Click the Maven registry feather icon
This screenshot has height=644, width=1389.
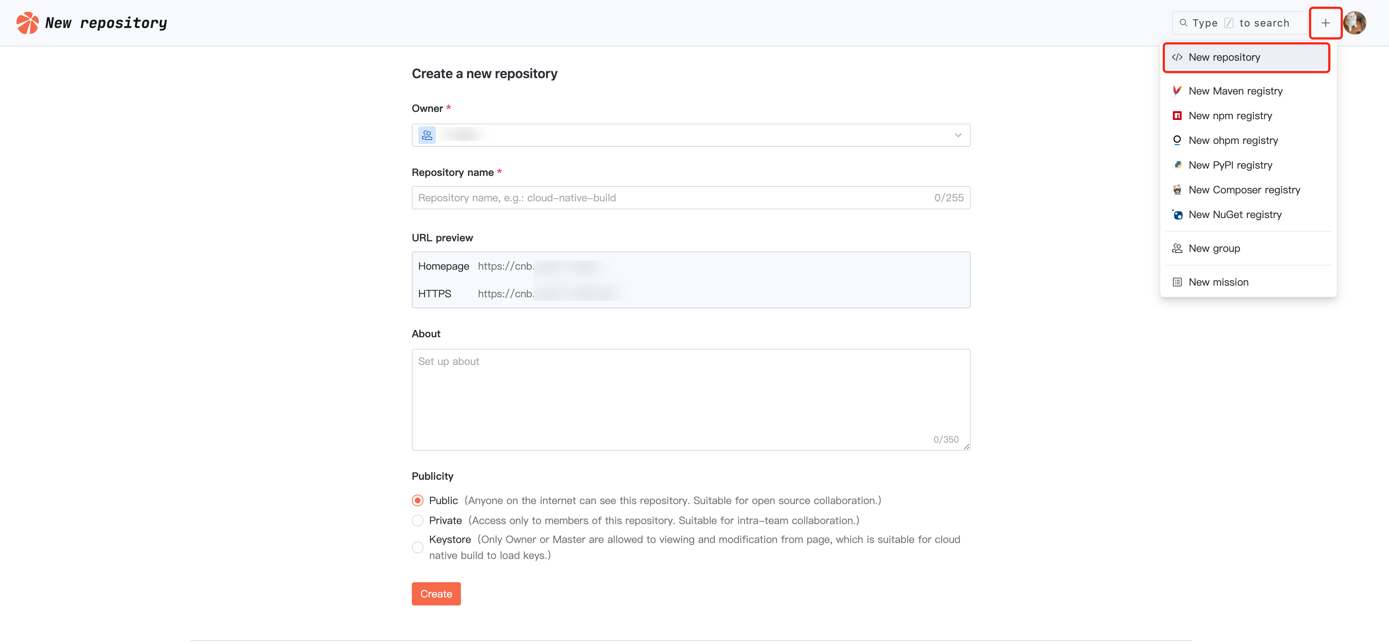pos(1177,91)
